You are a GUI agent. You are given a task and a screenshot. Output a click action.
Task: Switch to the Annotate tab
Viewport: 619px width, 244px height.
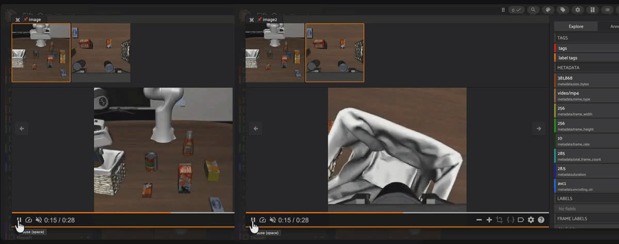click(x=608, y=26)
